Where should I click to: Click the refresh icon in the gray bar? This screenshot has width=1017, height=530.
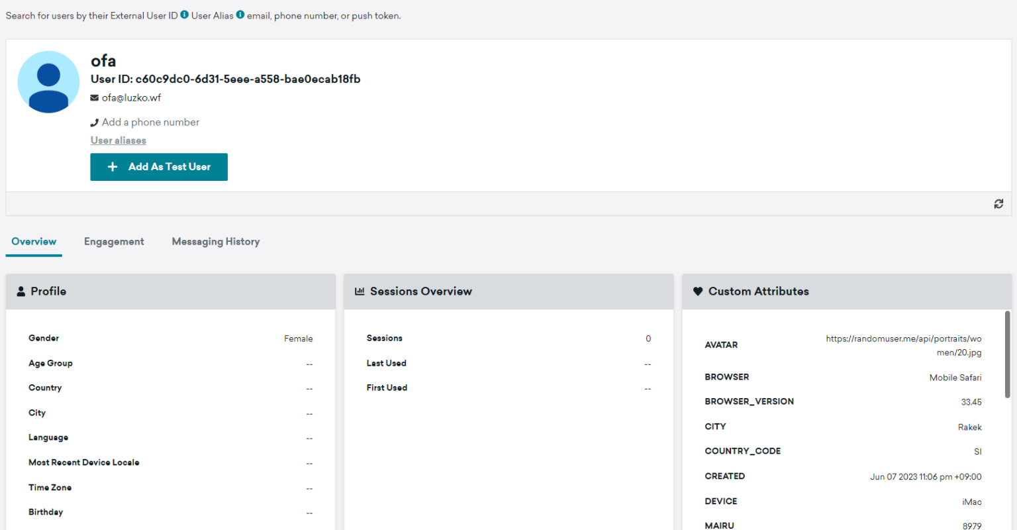(x=998, y=203)
